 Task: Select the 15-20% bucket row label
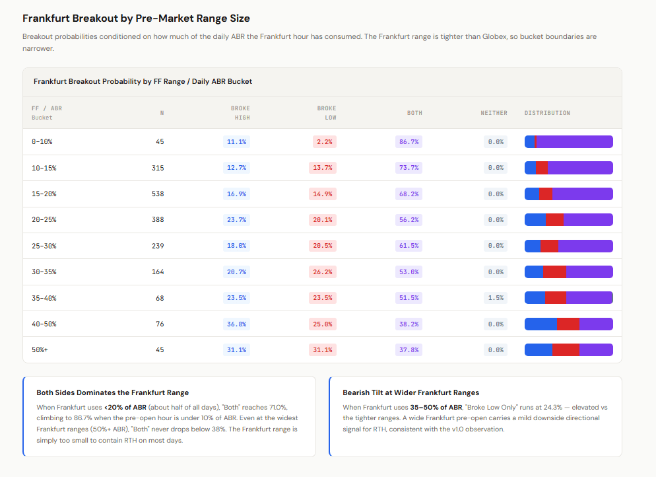tap(44, 194)
